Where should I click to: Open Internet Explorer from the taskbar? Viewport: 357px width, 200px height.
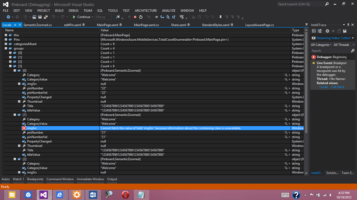pos(60,195)
